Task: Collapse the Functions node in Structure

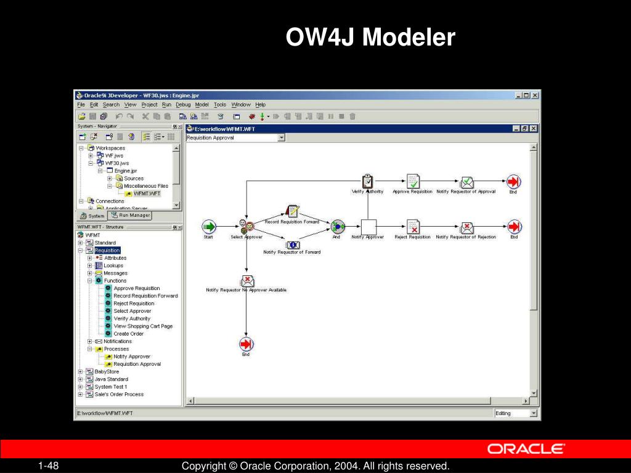Action: click(90, 281)
